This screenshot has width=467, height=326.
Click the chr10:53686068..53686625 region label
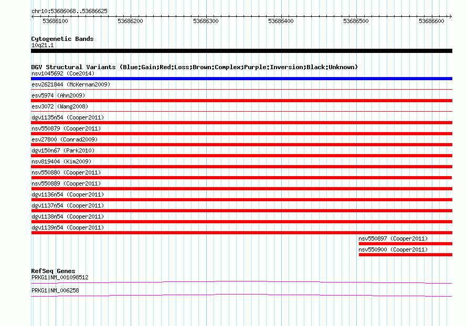click(x=69, y=11)
